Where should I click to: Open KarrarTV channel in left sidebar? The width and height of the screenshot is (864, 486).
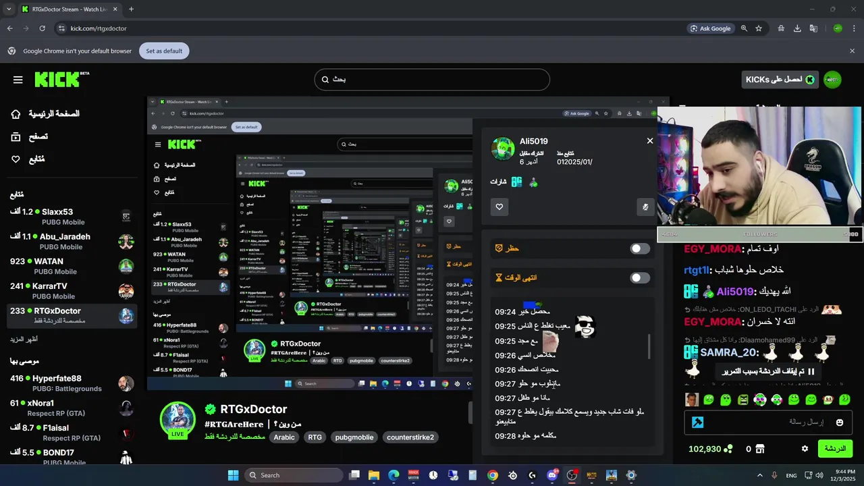pos(72,291)
